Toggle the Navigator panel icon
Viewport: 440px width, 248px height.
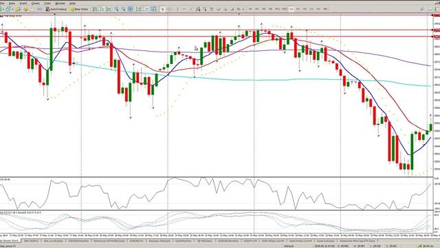click(26, 9)
